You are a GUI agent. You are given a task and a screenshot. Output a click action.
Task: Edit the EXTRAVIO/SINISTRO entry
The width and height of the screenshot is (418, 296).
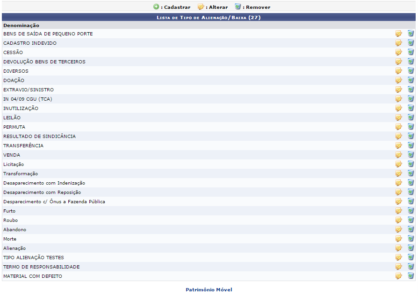point(398,89)
